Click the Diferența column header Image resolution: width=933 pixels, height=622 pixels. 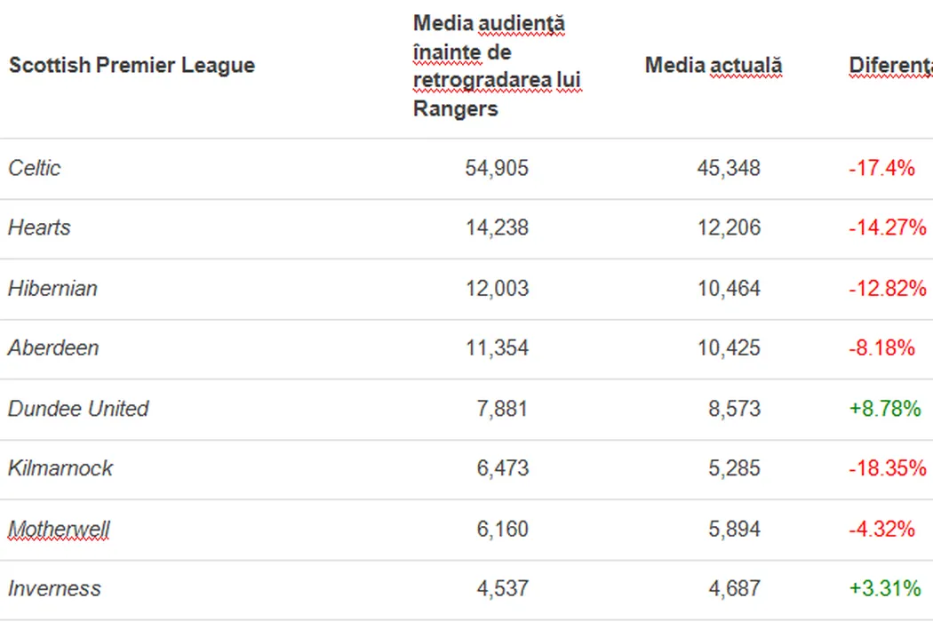point(890,66)
